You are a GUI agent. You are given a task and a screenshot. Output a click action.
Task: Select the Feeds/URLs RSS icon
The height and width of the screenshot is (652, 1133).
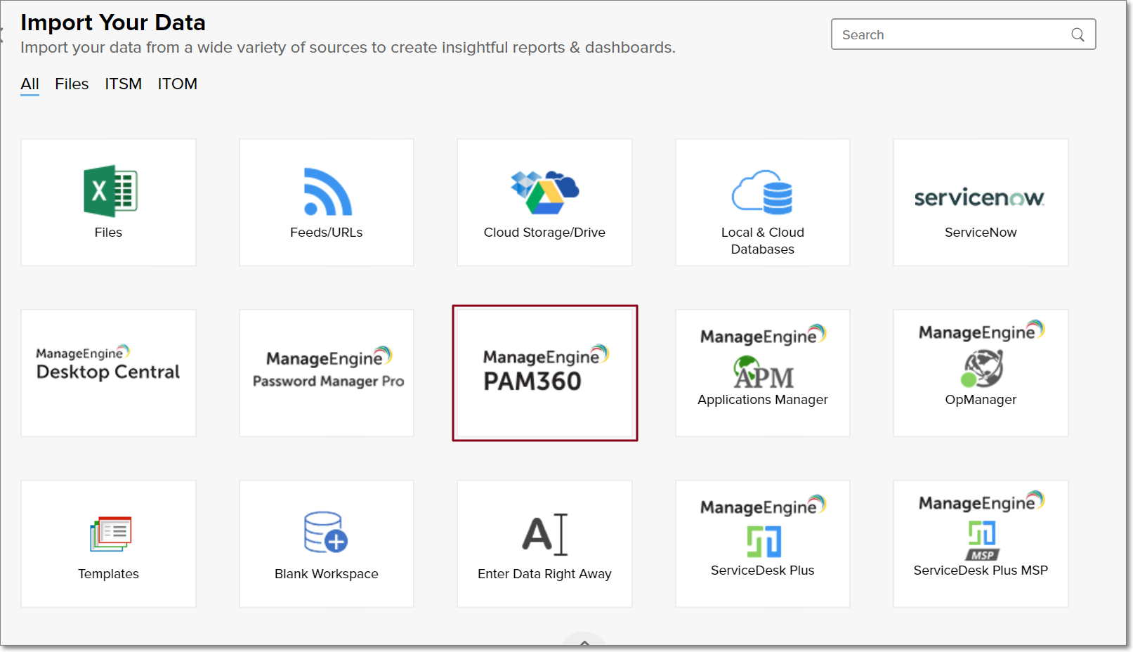(327, 191)
